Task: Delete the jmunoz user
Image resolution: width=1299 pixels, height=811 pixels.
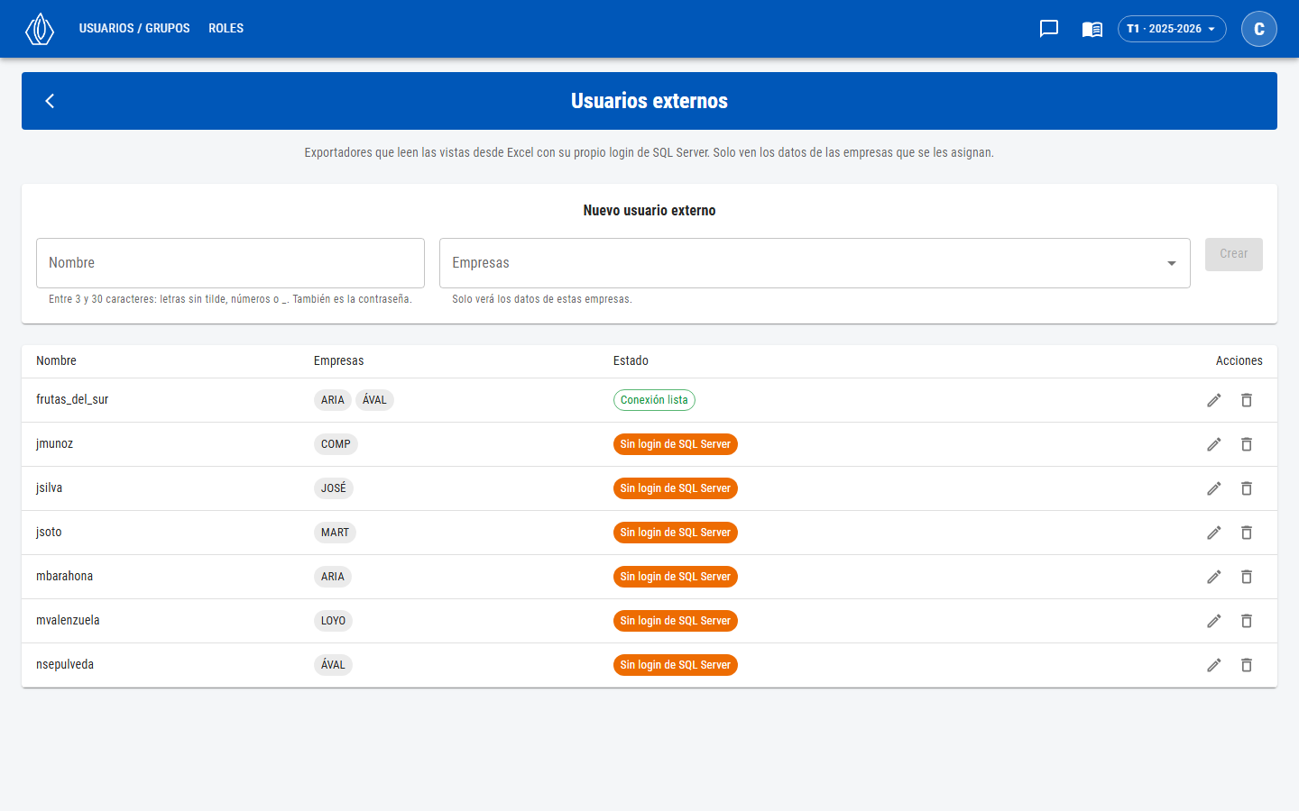Action: tap(1247, 444)
